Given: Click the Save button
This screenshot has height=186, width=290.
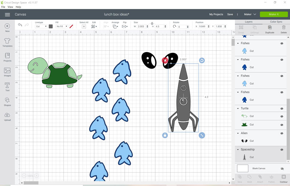Looking at the screenshot, I should point(230,14).
